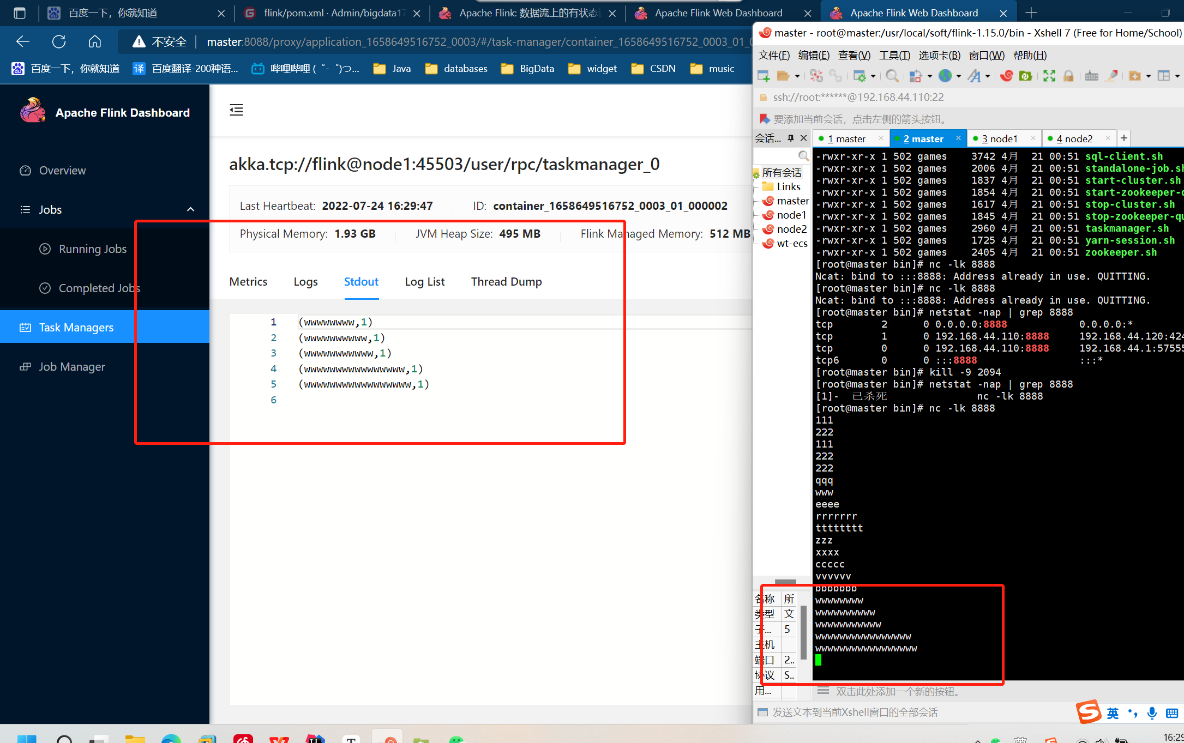Collapse the Jobs submenu chevron
Image resolution: width=1184 pixels, height=743 pixels.
[190, 209]
